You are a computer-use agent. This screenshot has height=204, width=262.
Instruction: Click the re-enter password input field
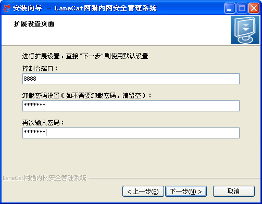coord(131,133)
